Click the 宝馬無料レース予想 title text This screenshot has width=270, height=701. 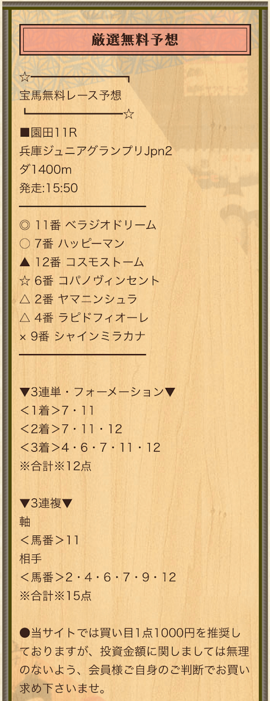click(70, 95)
